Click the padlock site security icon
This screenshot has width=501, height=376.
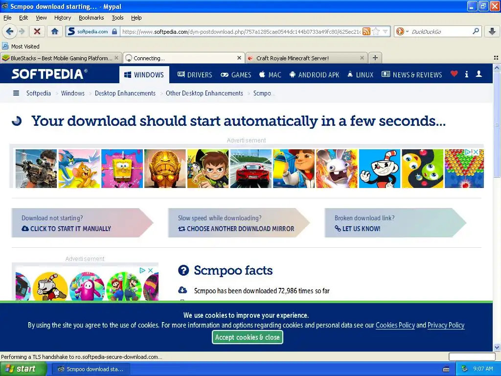pyautogui.click(x=114, y=31)
